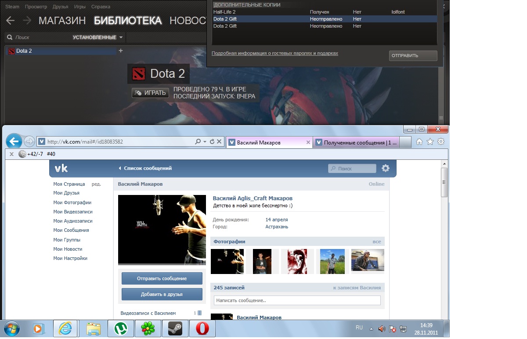527x339 pixels.
Task: Click ИГРАТЬ to launch Dota 2
Action: [x=150, y=93]
